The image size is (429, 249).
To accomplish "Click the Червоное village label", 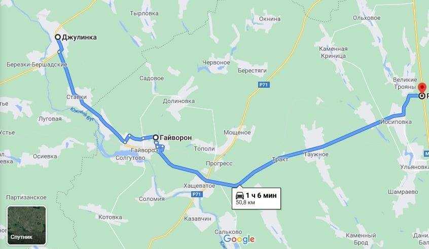I will 216,62.
